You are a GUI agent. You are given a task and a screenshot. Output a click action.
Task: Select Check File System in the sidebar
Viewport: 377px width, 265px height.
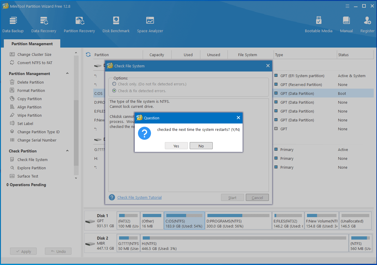click(x=32, y=160)
